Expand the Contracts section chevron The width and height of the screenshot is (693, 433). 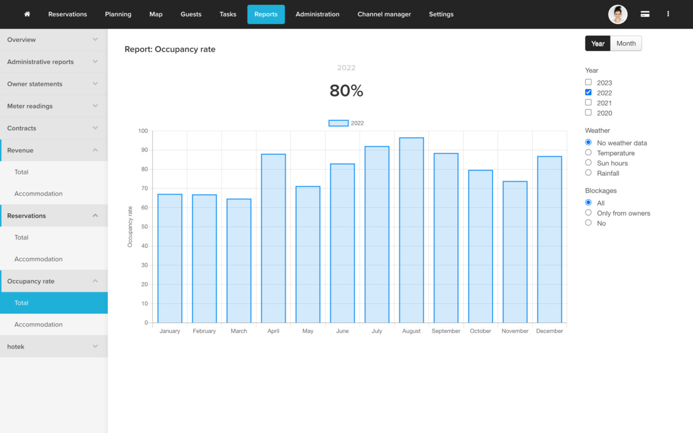pos(95,128)
